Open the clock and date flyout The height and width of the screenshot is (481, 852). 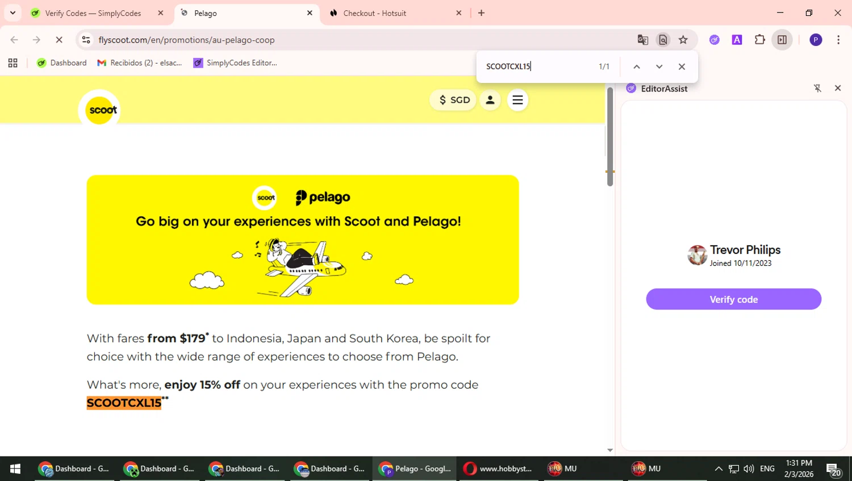tap(799, 469)
